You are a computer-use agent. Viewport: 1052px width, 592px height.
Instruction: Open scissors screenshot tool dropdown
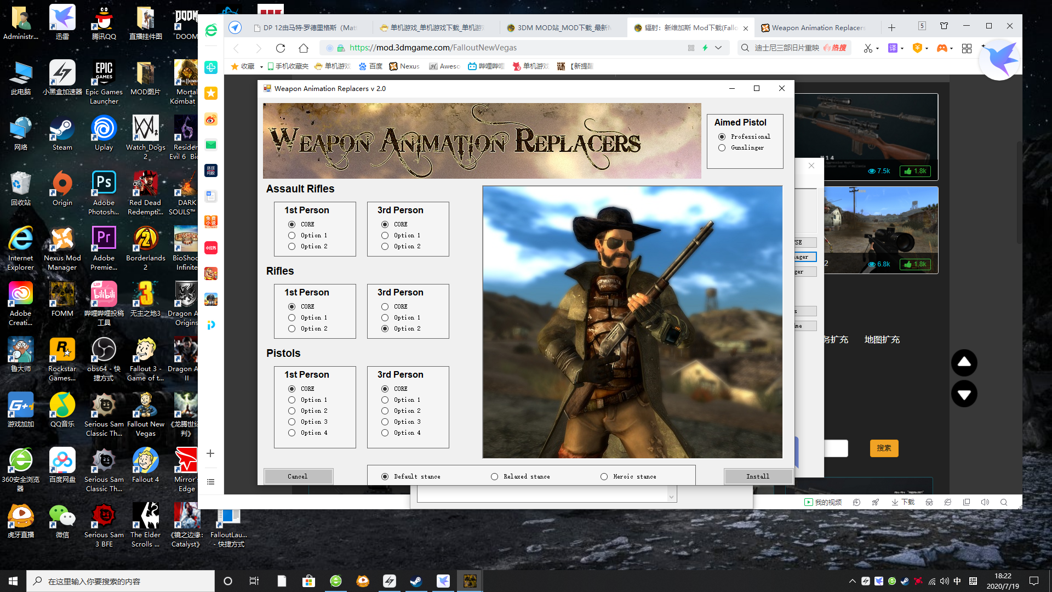877,49
